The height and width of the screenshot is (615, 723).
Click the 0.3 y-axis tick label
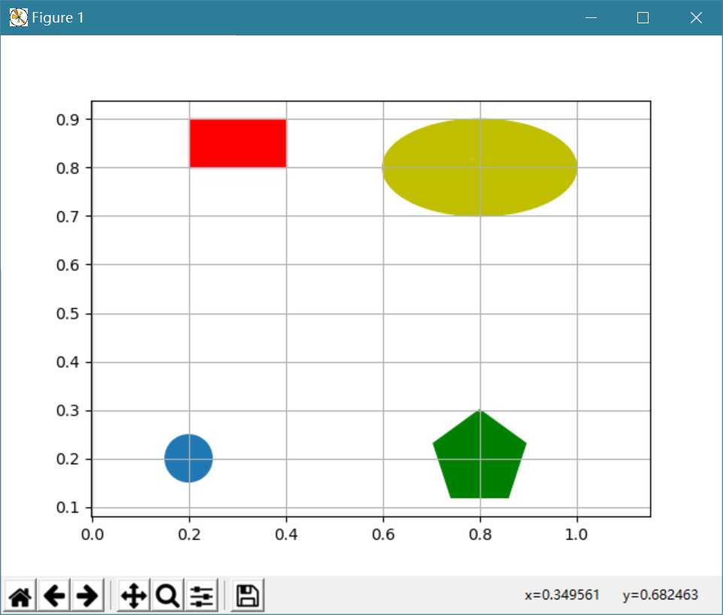[x=68, y=411]
